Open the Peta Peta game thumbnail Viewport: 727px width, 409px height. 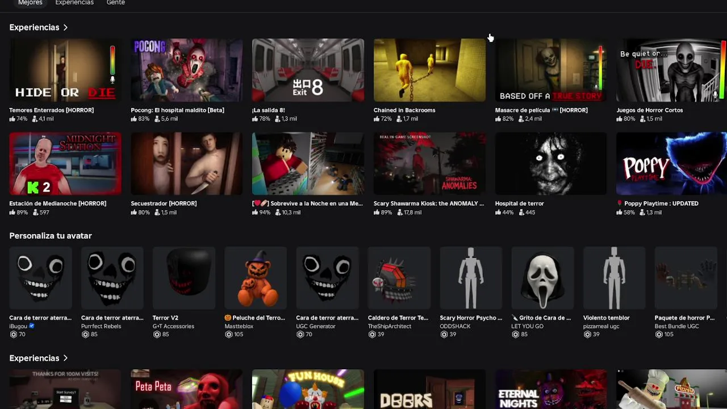(186, 389)
